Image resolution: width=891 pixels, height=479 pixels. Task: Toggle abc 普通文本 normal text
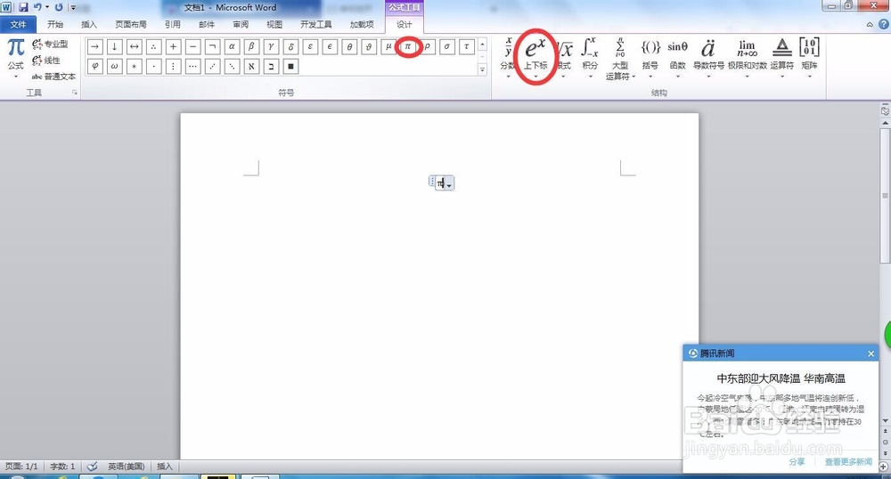click(53, 76)
